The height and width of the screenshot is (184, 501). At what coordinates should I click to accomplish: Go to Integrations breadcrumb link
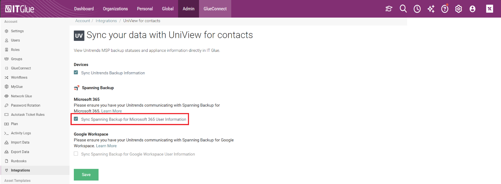[106, 21]
